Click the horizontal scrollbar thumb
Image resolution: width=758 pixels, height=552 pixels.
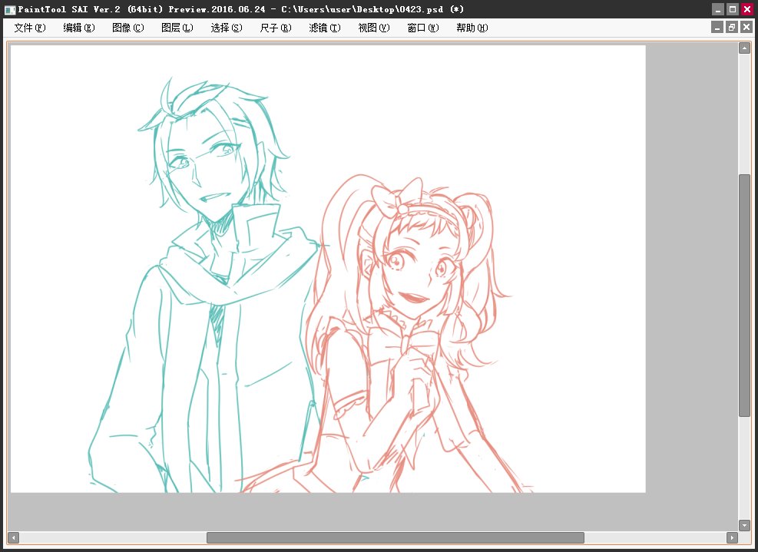point(396,537)
